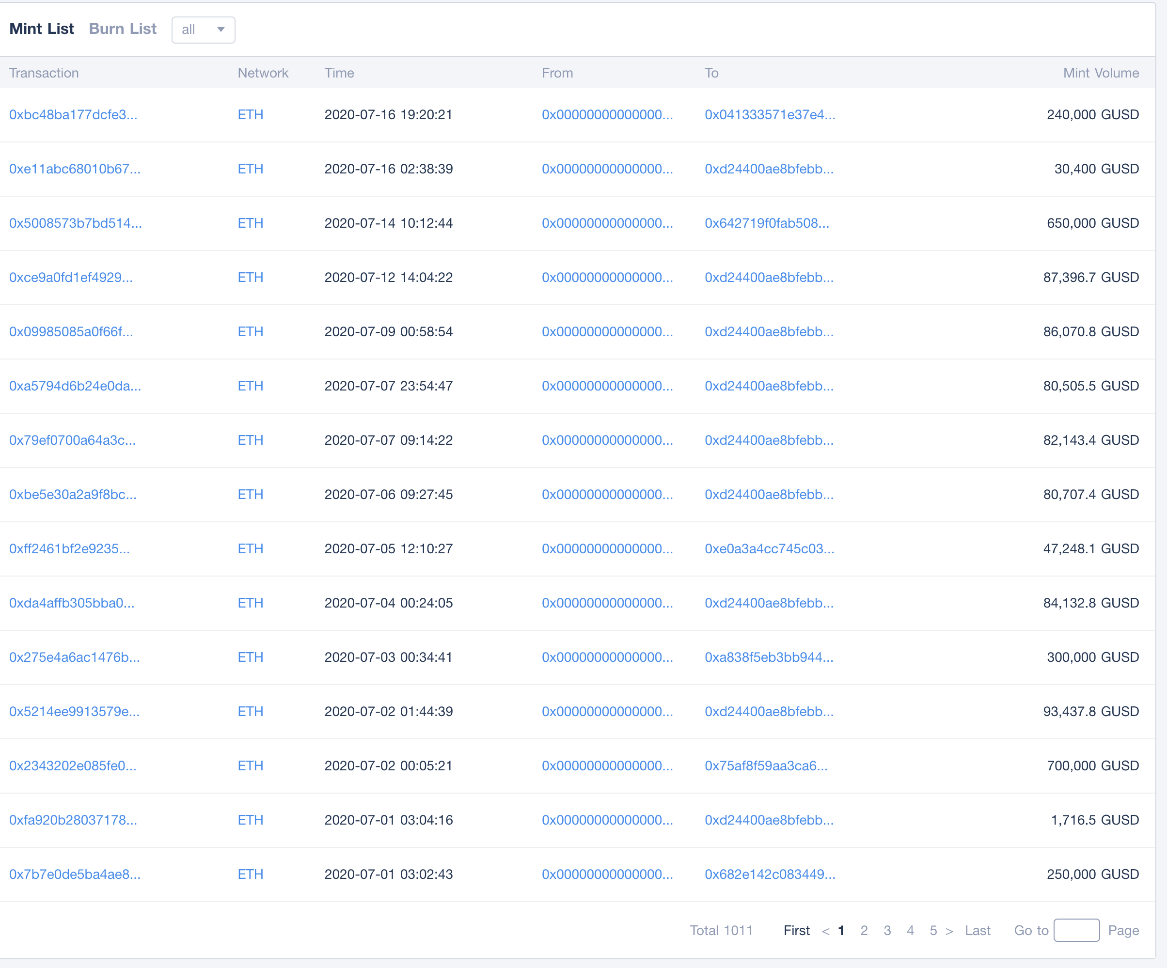Open To address in 1,716.5 GUSD row

(x=769, y=820)
